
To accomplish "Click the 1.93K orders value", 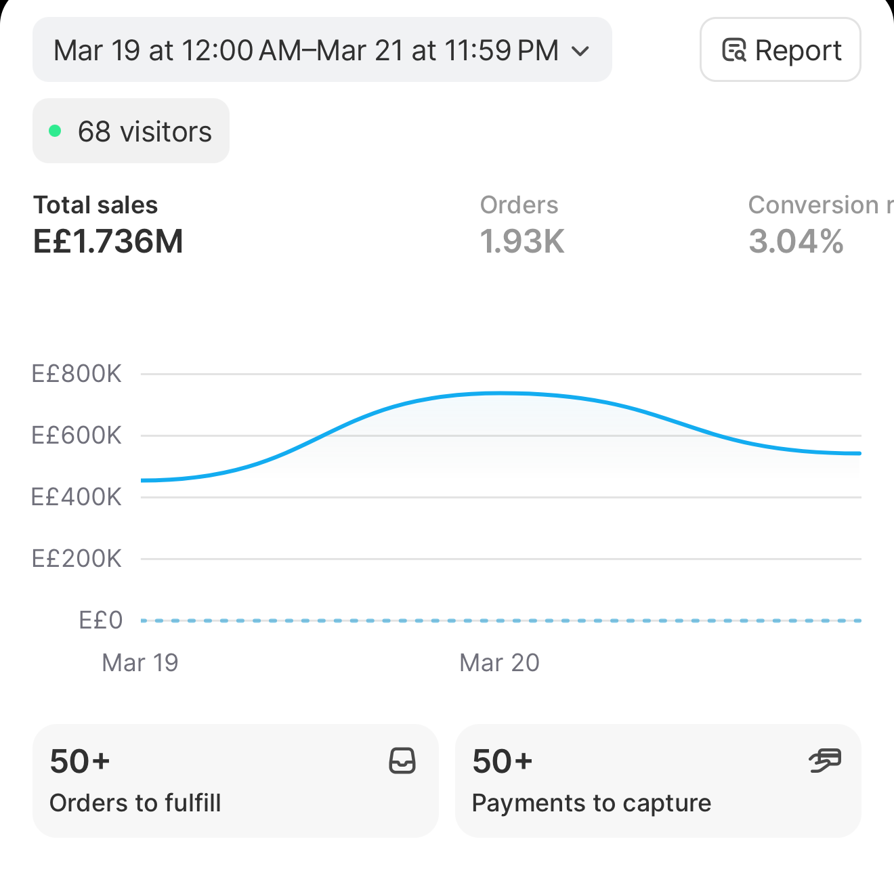I will coord(522,242).
